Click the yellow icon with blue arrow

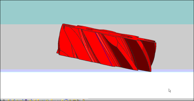9,100
